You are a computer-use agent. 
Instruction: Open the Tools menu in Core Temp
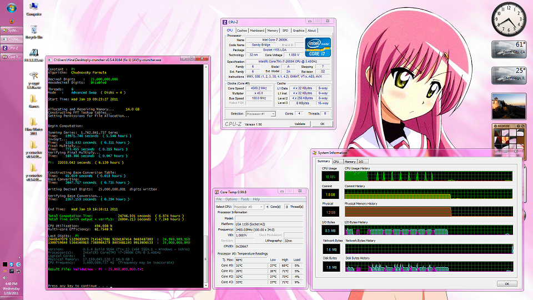(245, 199)
